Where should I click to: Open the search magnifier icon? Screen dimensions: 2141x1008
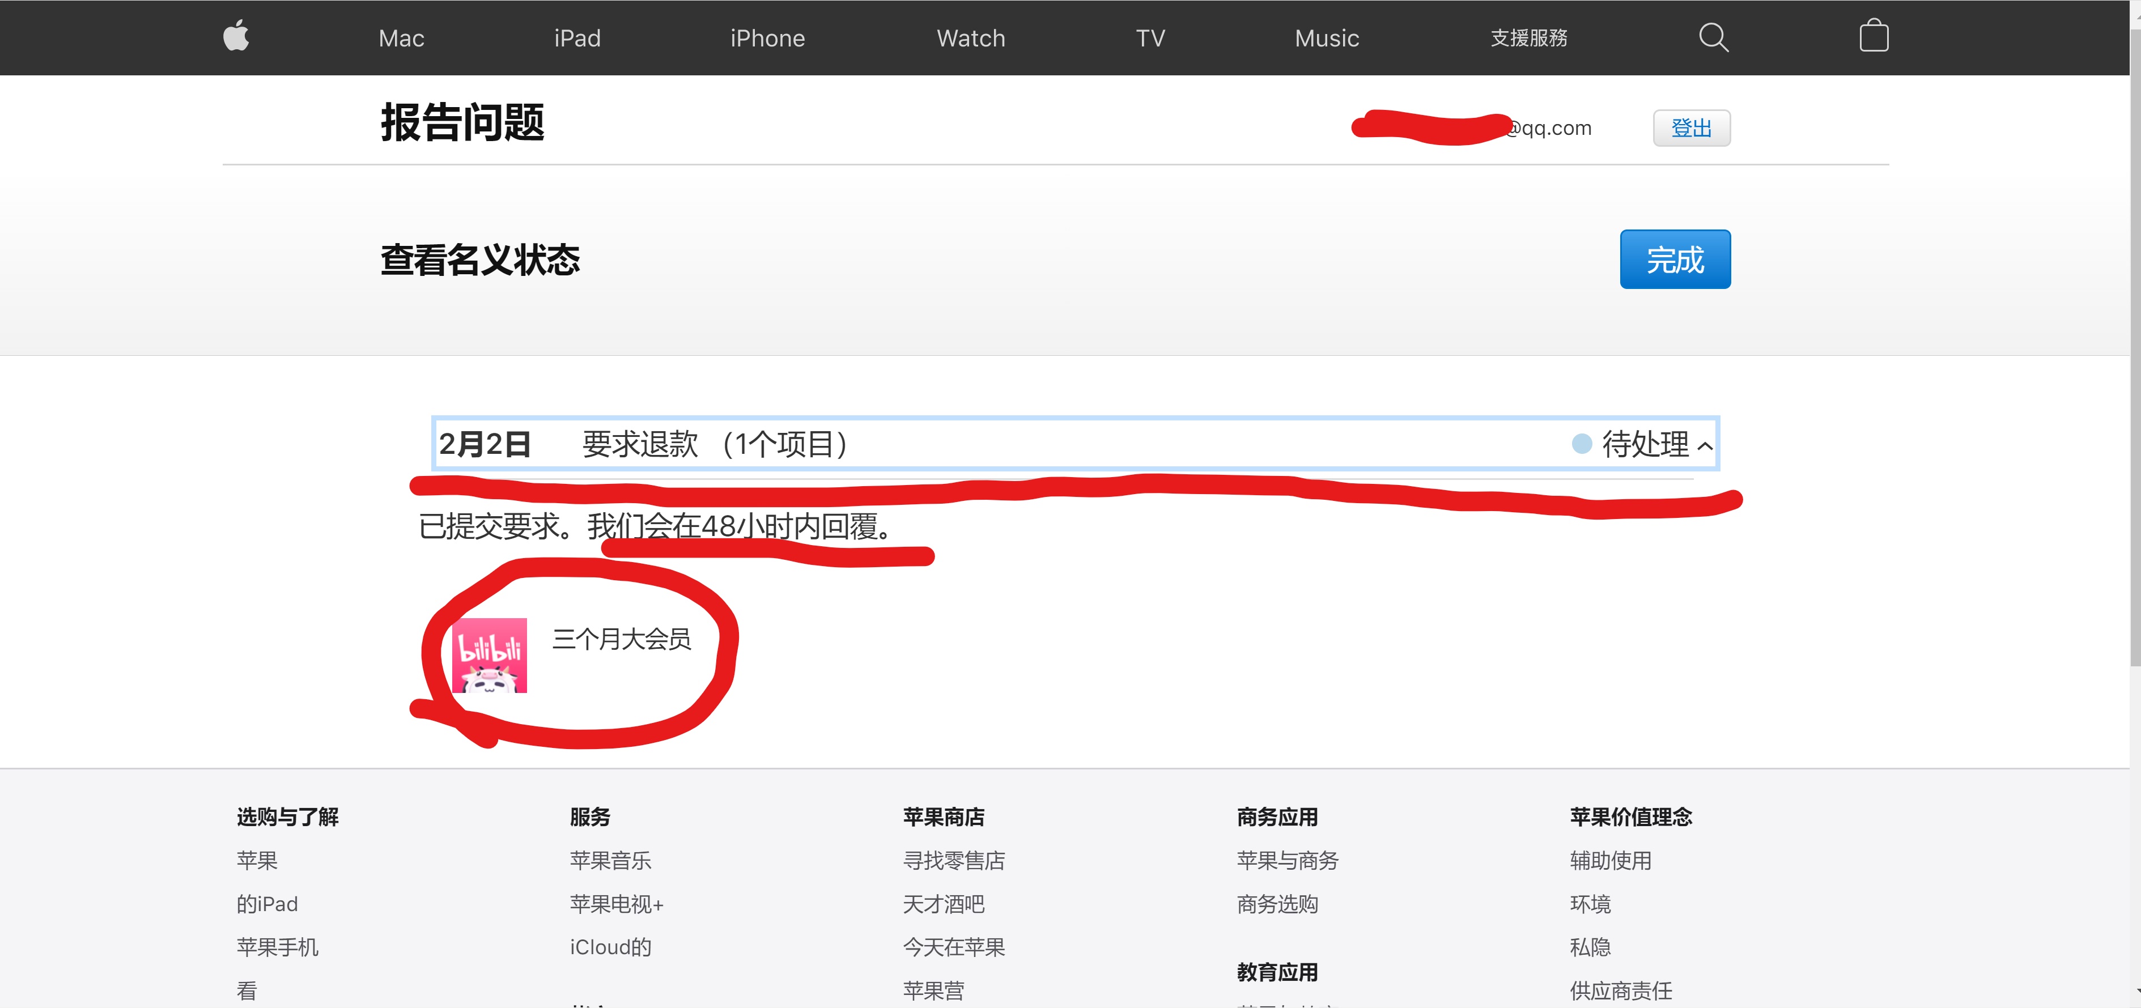click(x=1713, y=37)
